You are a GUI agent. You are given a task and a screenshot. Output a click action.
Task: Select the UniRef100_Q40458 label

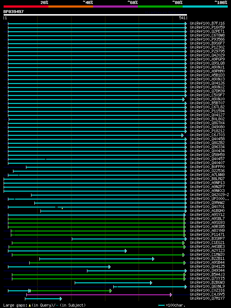click(x=207, y=139)
